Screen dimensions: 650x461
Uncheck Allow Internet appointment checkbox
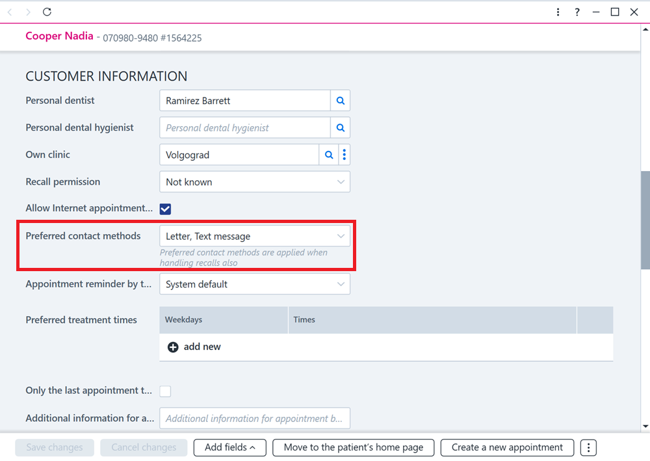tap(165, 209)
